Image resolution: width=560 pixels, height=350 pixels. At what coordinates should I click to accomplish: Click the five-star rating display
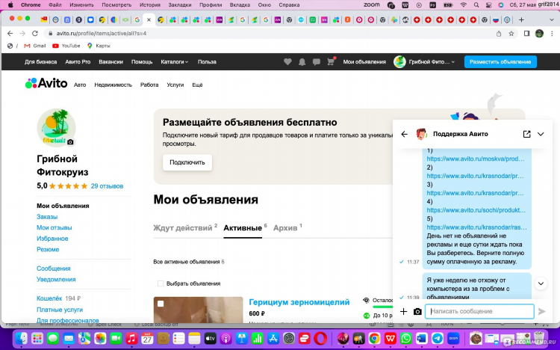(x=68, y=186)
